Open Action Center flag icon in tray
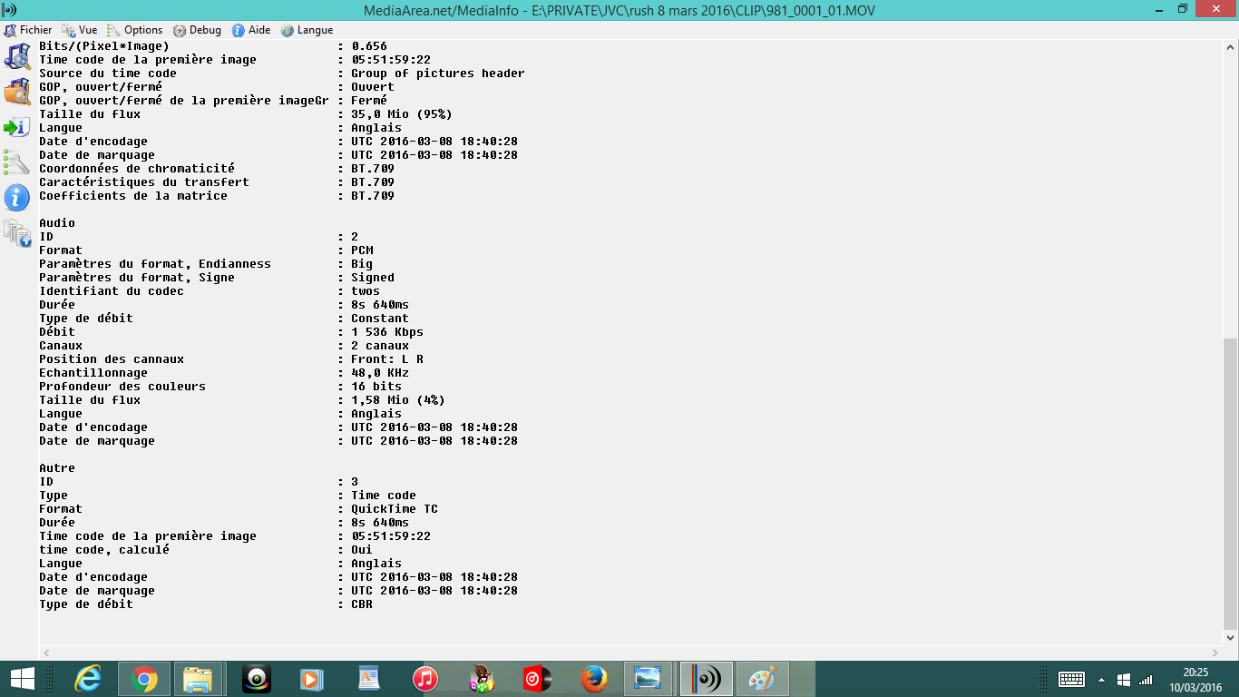Image resolution: width=1239 pixels, height=697 pixels. click(x=1123, y=679)
